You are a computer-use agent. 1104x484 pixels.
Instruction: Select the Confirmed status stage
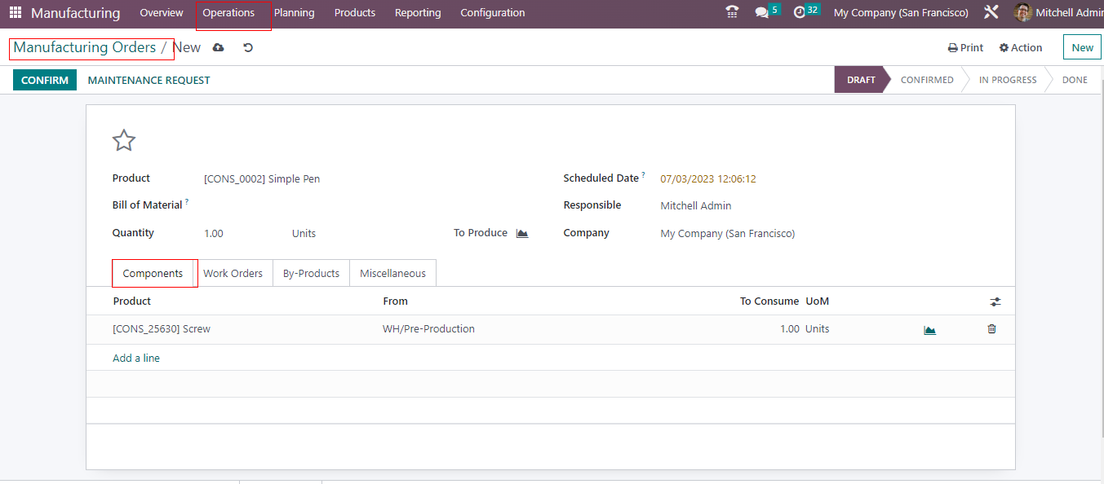926,80
